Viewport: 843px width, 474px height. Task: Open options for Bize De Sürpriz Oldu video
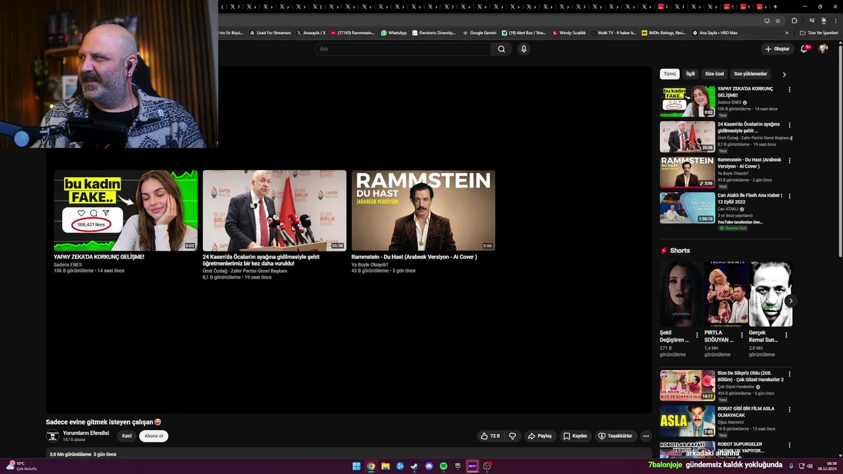(x=790, y=374)
